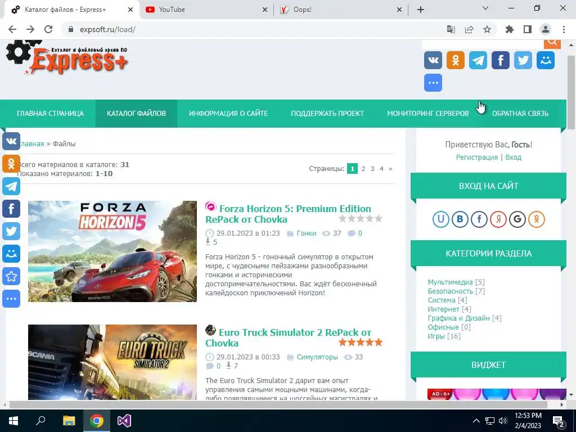Viewport: 576px width, 432px height.
Task: Open ОБРАТНАЯ СВЯЗЬ menu item
Action: point(520,114)
